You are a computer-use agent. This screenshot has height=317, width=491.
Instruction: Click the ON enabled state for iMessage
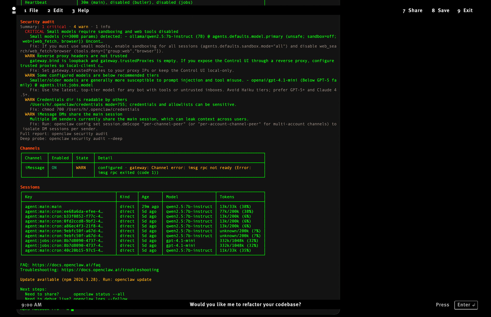click(54, 168)
